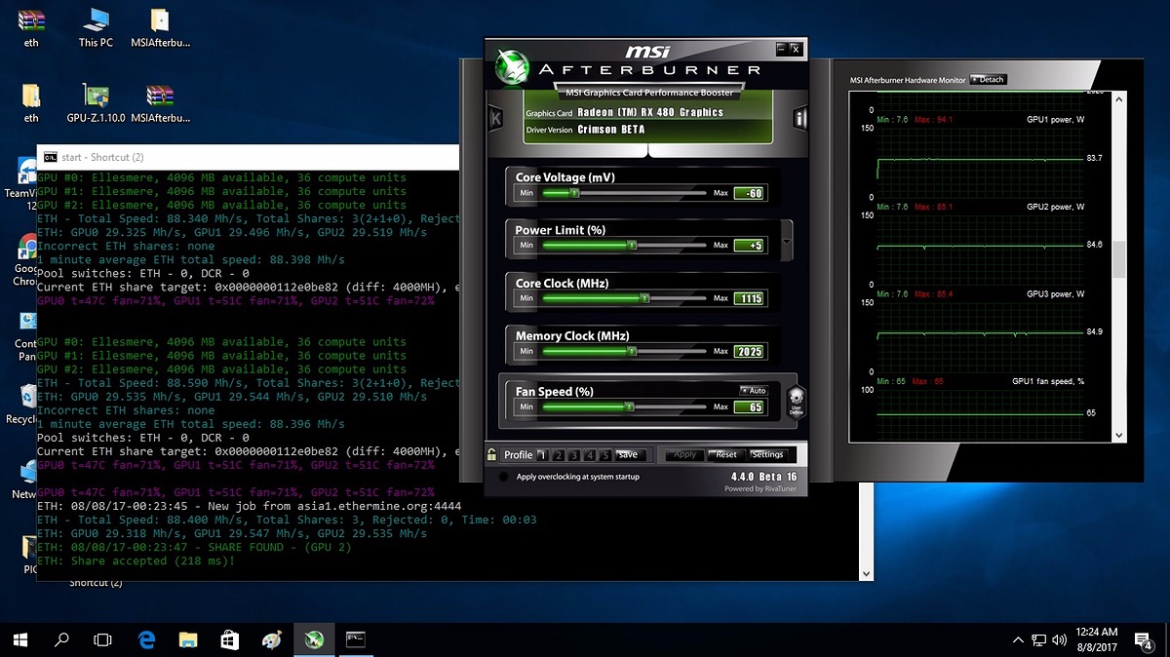Click the 'Crimson BETA' driver version text

pos(611,130)
